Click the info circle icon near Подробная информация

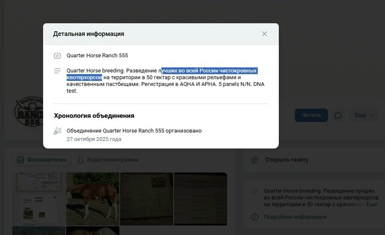click(255, 217)
